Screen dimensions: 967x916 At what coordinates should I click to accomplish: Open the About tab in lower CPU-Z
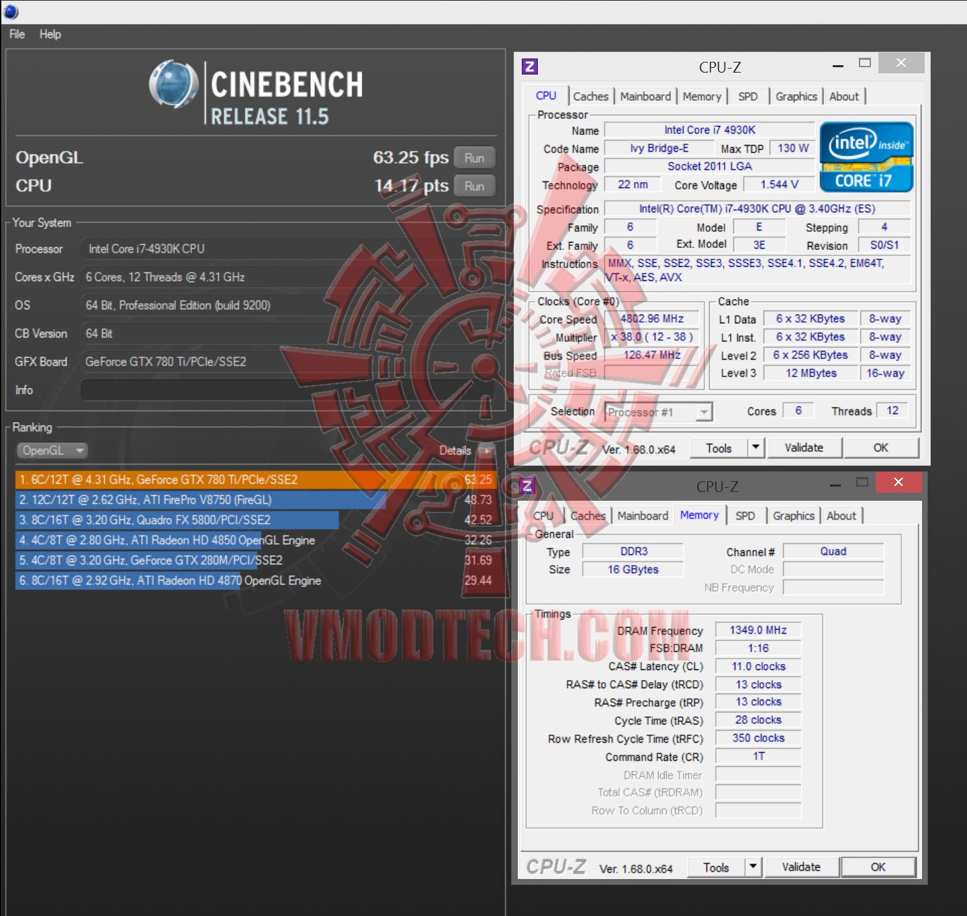coord(841,515)
